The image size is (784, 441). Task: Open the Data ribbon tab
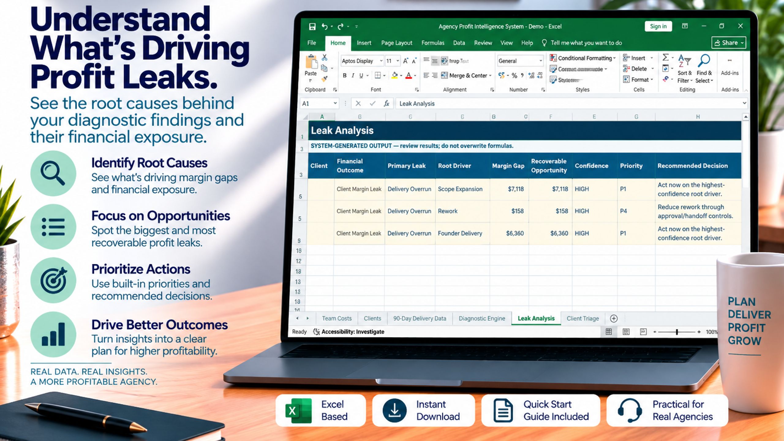459,43
